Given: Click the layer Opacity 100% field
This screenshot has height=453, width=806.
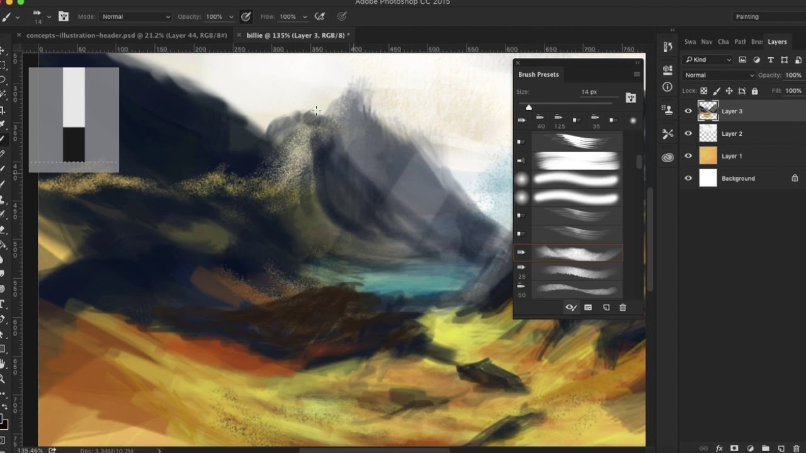Looking at the screenshot, I should pyautogui.click(x=793, y=75).
